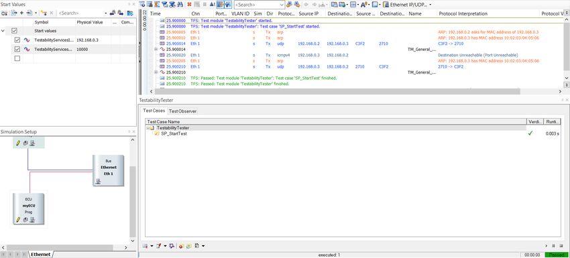The width and height of the screenshot is (570, 258).
Task: Open the Start Values search dropdown arrow
Action: [x=106, y=13]
